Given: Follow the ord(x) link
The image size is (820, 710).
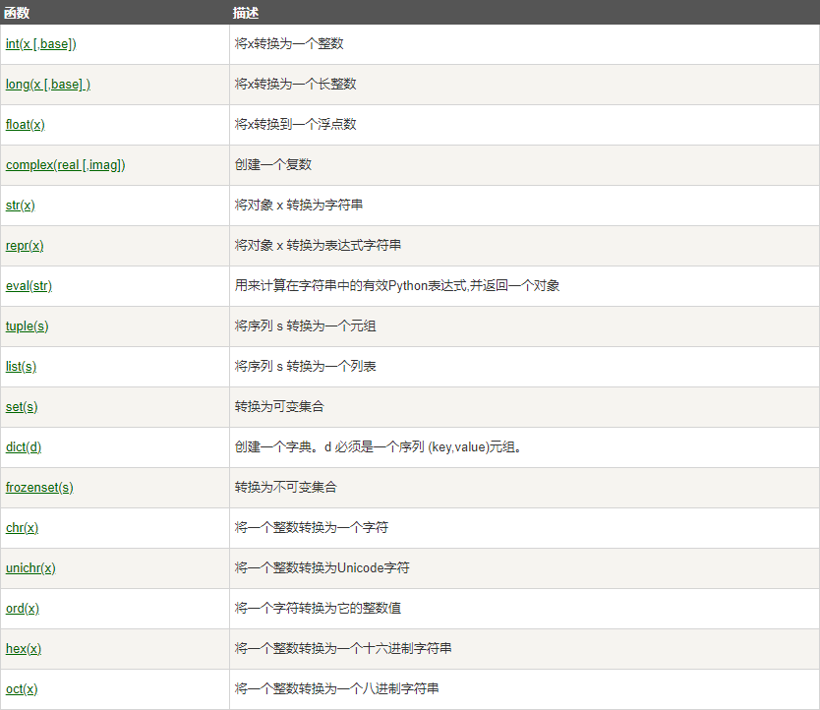Looking at the screenshot, I should [x=23, y=608].
